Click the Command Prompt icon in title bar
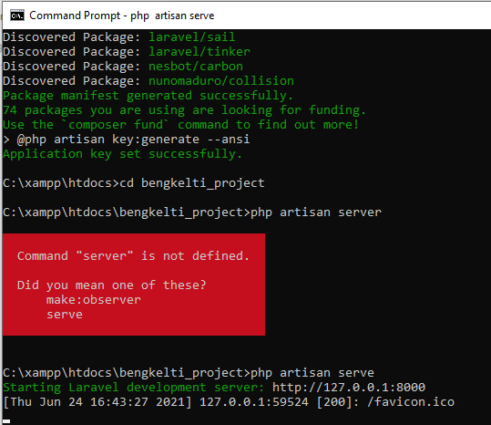This screenshot has height=425, width=491. (x=17, y=15)
